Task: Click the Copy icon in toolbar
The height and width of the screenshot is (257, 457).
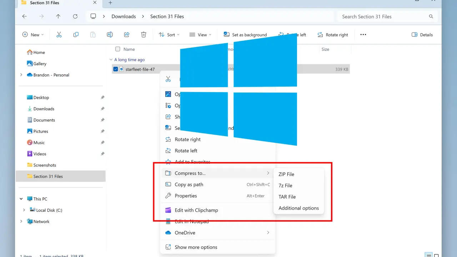Action: (76, 35)
